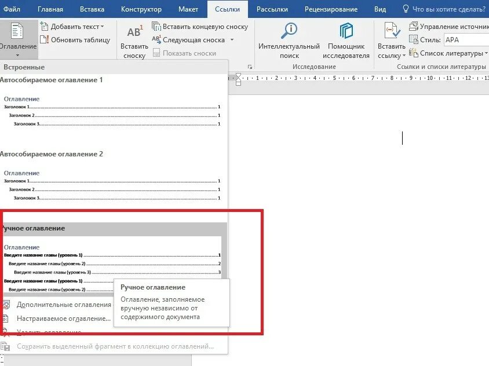Click the Встроенные section header
Screen dimensions: 489x366
point(114,67)
